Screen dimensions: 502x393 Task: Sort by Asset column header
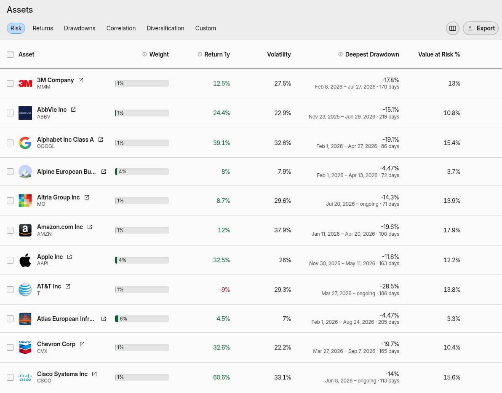(26, 54)
